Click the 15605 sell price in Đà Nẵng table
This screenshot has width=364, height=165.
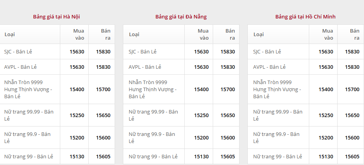pyautogui.click(x=228, y=156)
